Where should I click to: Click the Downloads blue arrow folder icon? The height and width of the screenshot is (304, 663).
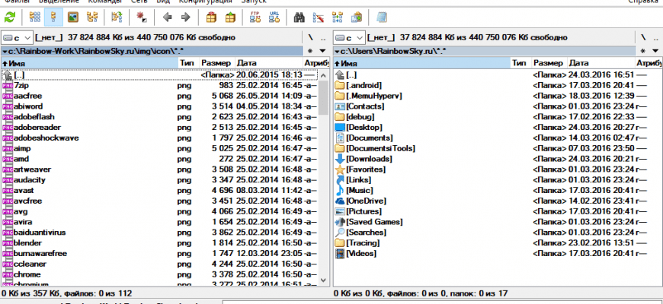(340, 159)
